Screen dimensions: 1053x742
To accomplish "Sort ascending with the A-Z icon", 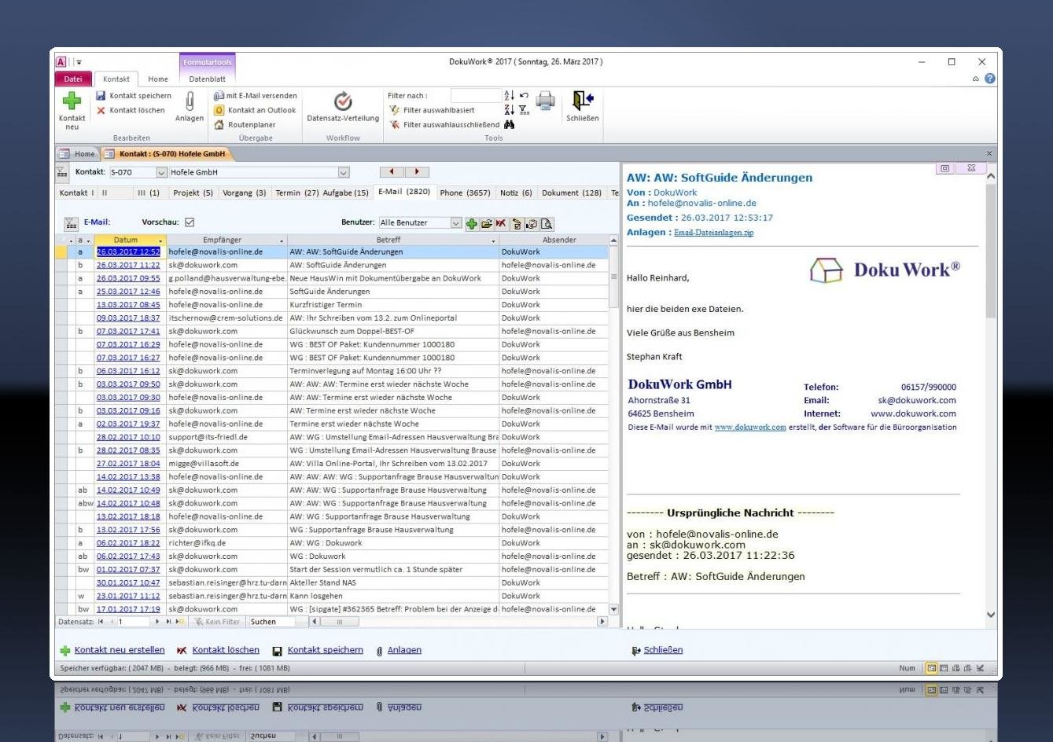I will pyautogui.click(x=509, y=96).
